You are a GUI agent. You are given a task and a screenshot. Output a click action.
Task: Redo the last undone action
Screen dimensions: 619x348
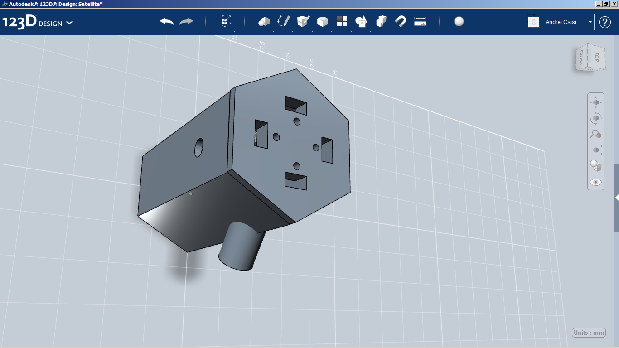[186, 21]
